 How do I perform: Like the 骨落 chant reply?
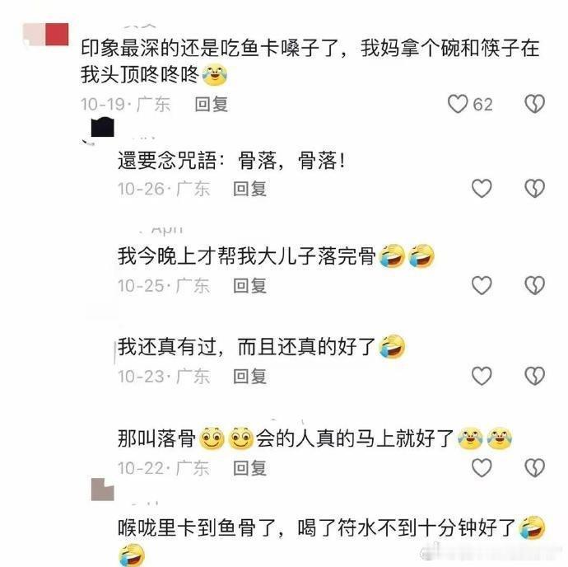click(482, 189)
